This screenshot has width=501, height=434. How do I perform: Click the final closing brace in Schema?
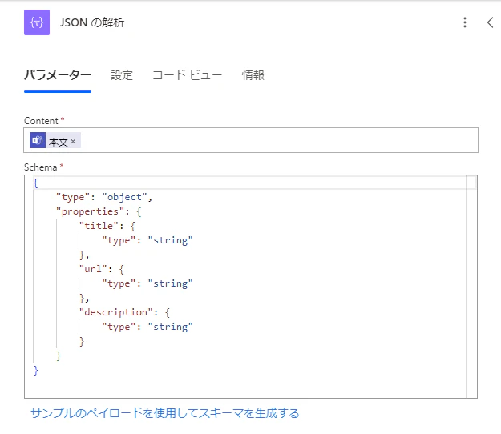click(x=35, y=371)
